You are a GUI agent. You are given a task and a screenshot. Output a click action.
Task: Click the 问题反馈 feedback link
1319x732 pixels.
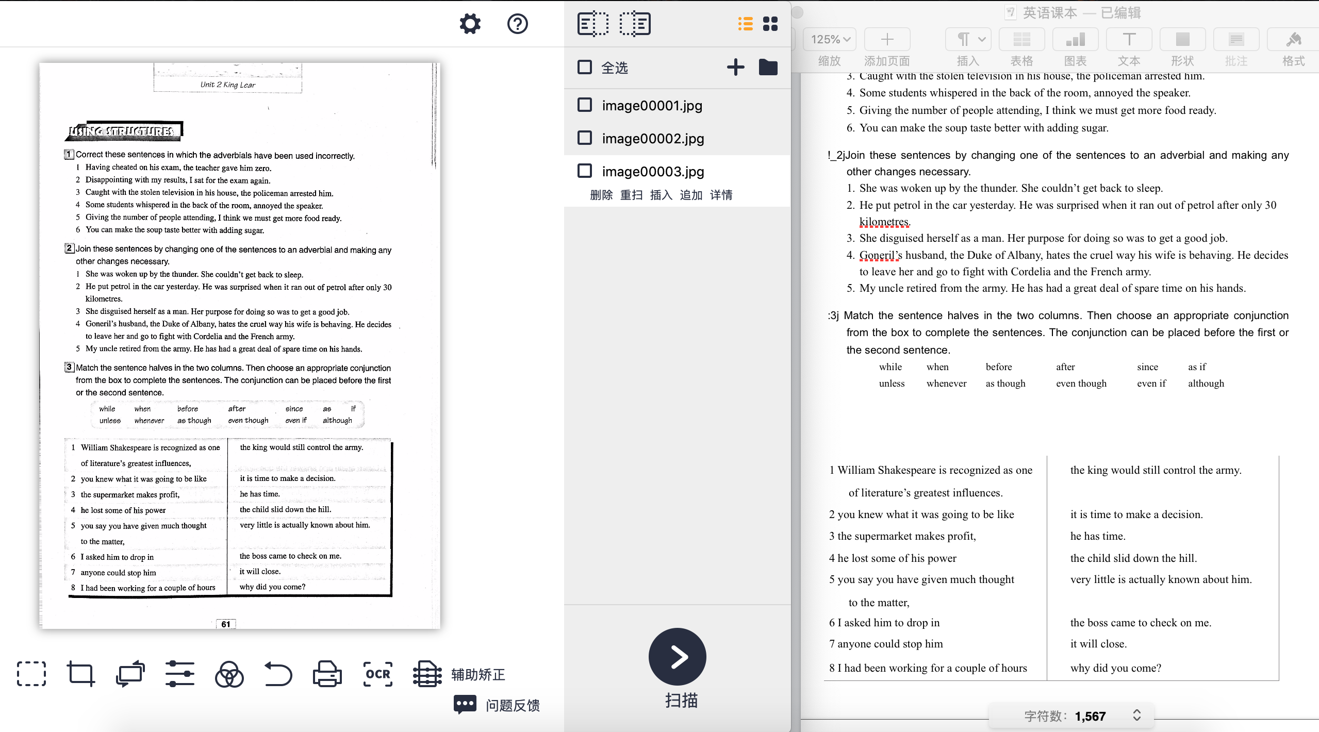tap(512, 705)
